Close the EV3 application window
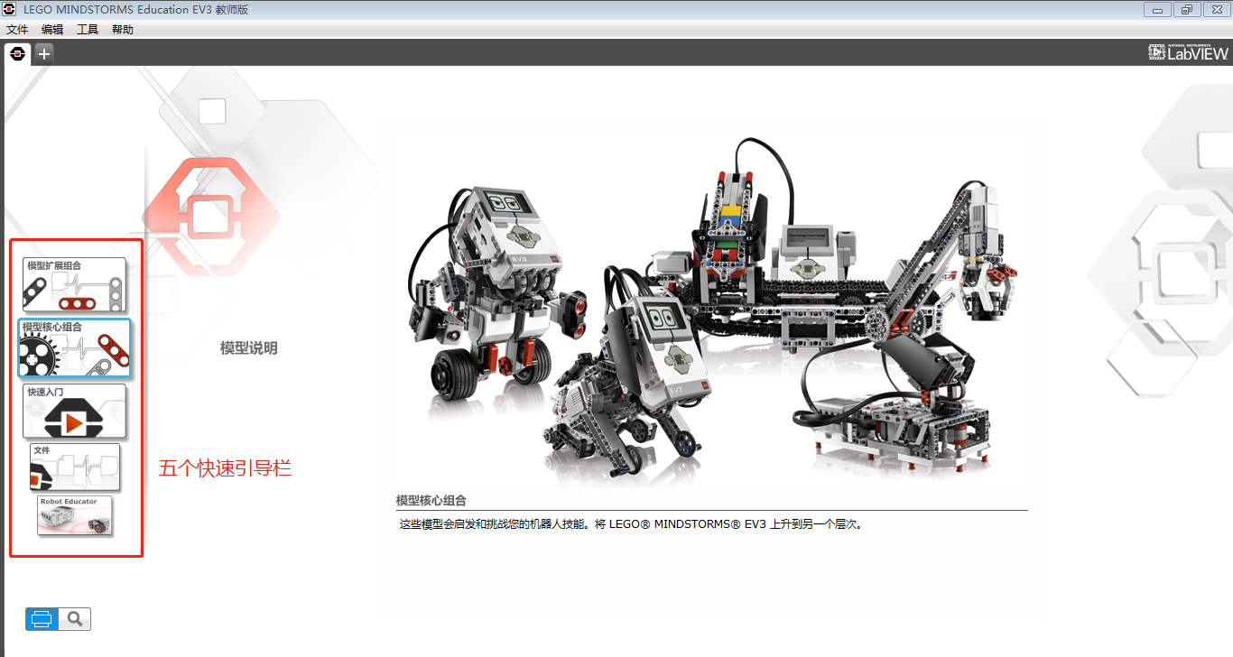1233x657 pixels. (x=1215, y=9)
